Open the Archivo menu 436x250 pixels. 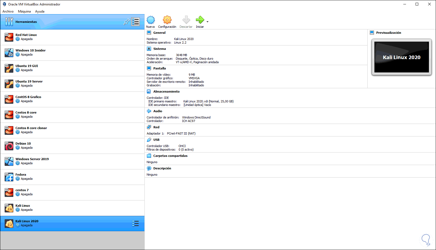8,11
